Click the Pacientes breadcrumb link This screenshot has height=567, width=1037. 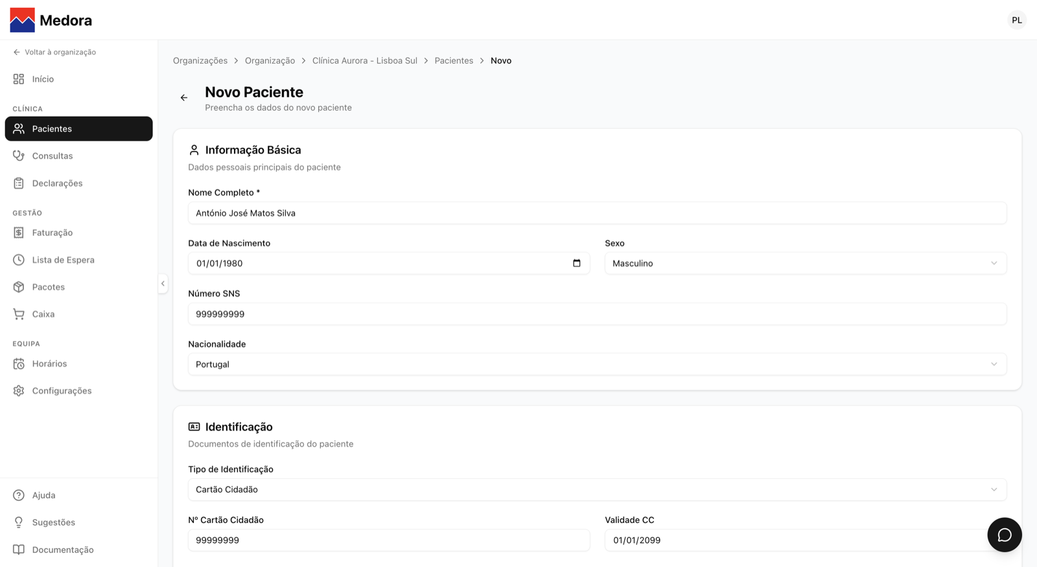[454, 60]
